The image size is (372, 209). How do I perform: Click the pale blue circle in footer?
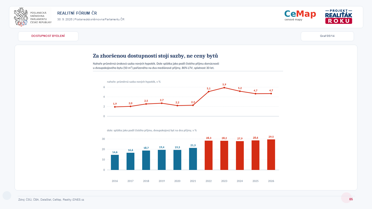coord(7,196)
